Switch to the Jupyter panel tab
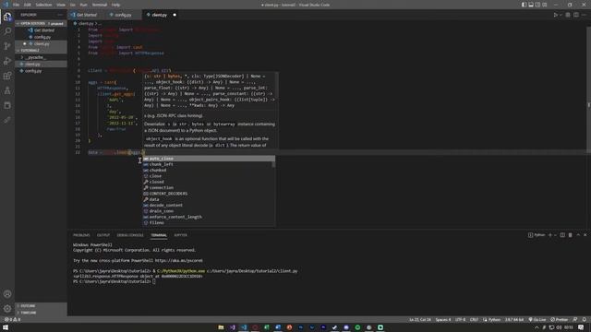Screen dimensions: 591x332 181,235
